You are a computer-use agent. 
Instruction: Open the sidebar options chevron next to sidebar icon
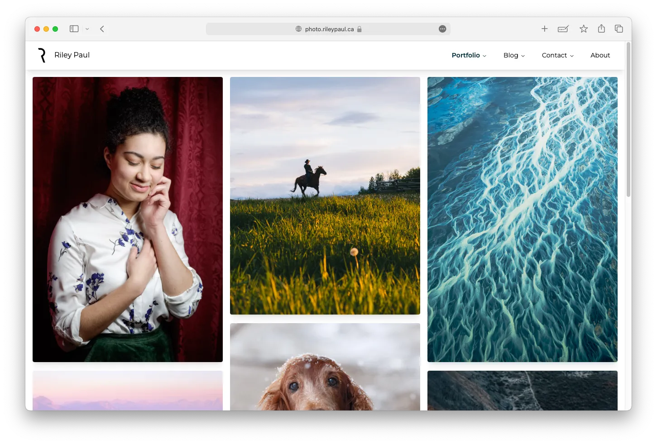pos(87,29)
